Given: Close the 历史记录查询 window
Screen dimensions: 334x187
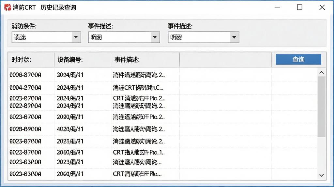Looking at the screenshot, I should tap(322, 7).
